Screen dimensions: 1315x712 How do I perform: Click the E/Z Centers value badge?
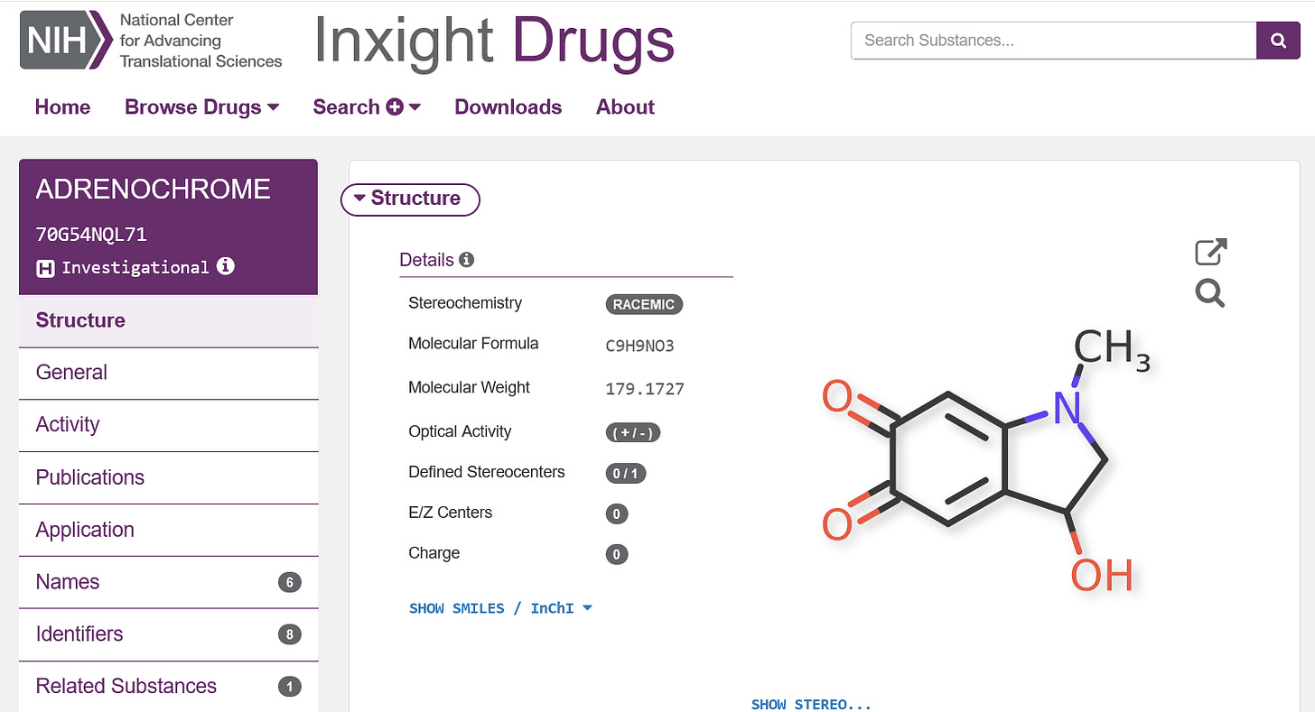tap(616, 514)
